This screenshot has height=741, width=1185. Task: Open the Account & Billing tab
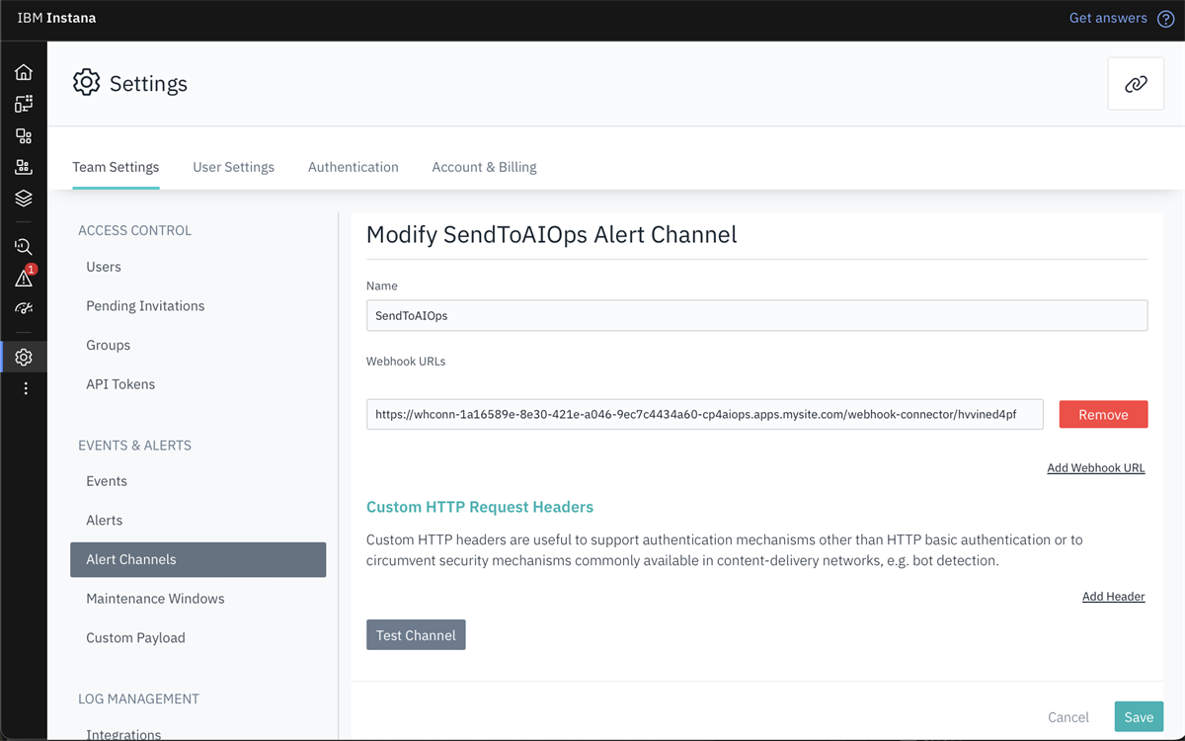click(x=484, y=167)
